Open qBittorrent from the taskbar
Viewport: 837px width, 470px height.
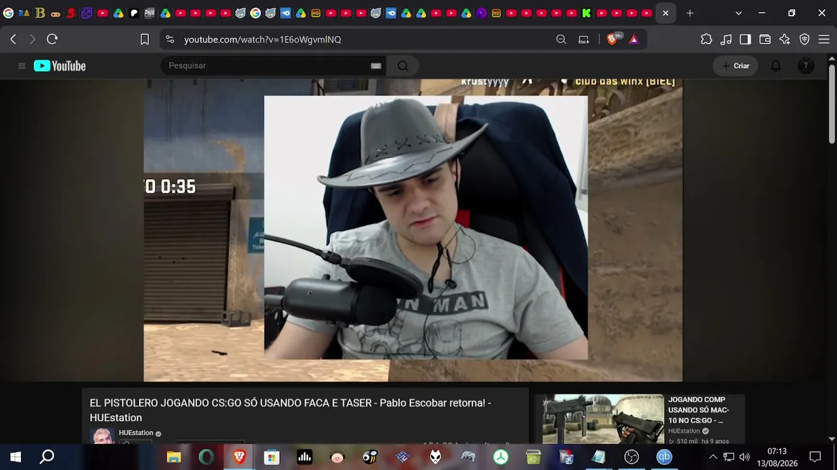click(664, 457)
